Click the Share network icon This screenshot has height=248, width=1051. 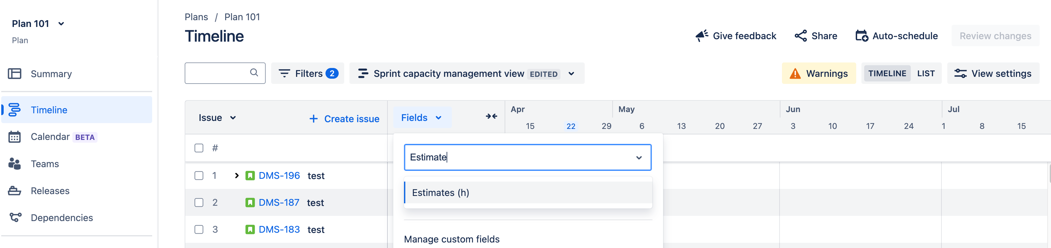800,36
